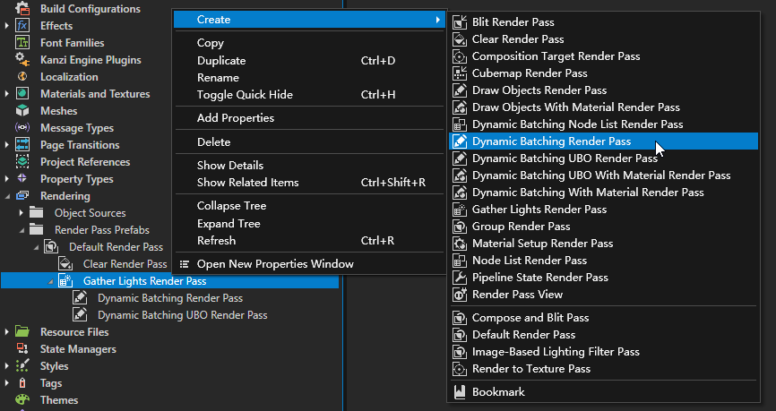The width and height of the screenshot is (776, 411).
Task: Click the Blit Render Pass icon
Action: [x=460, y=22]
